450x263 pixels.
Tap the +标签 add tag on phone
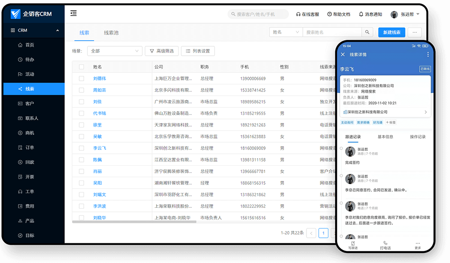pyautogui.click(x=391, y=122)
